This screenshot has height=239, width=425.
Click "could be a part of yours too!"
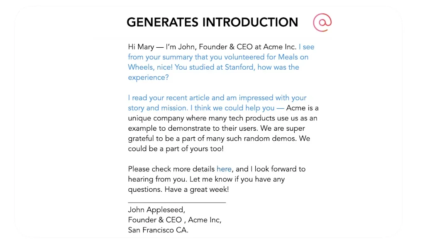coord(176,149)
